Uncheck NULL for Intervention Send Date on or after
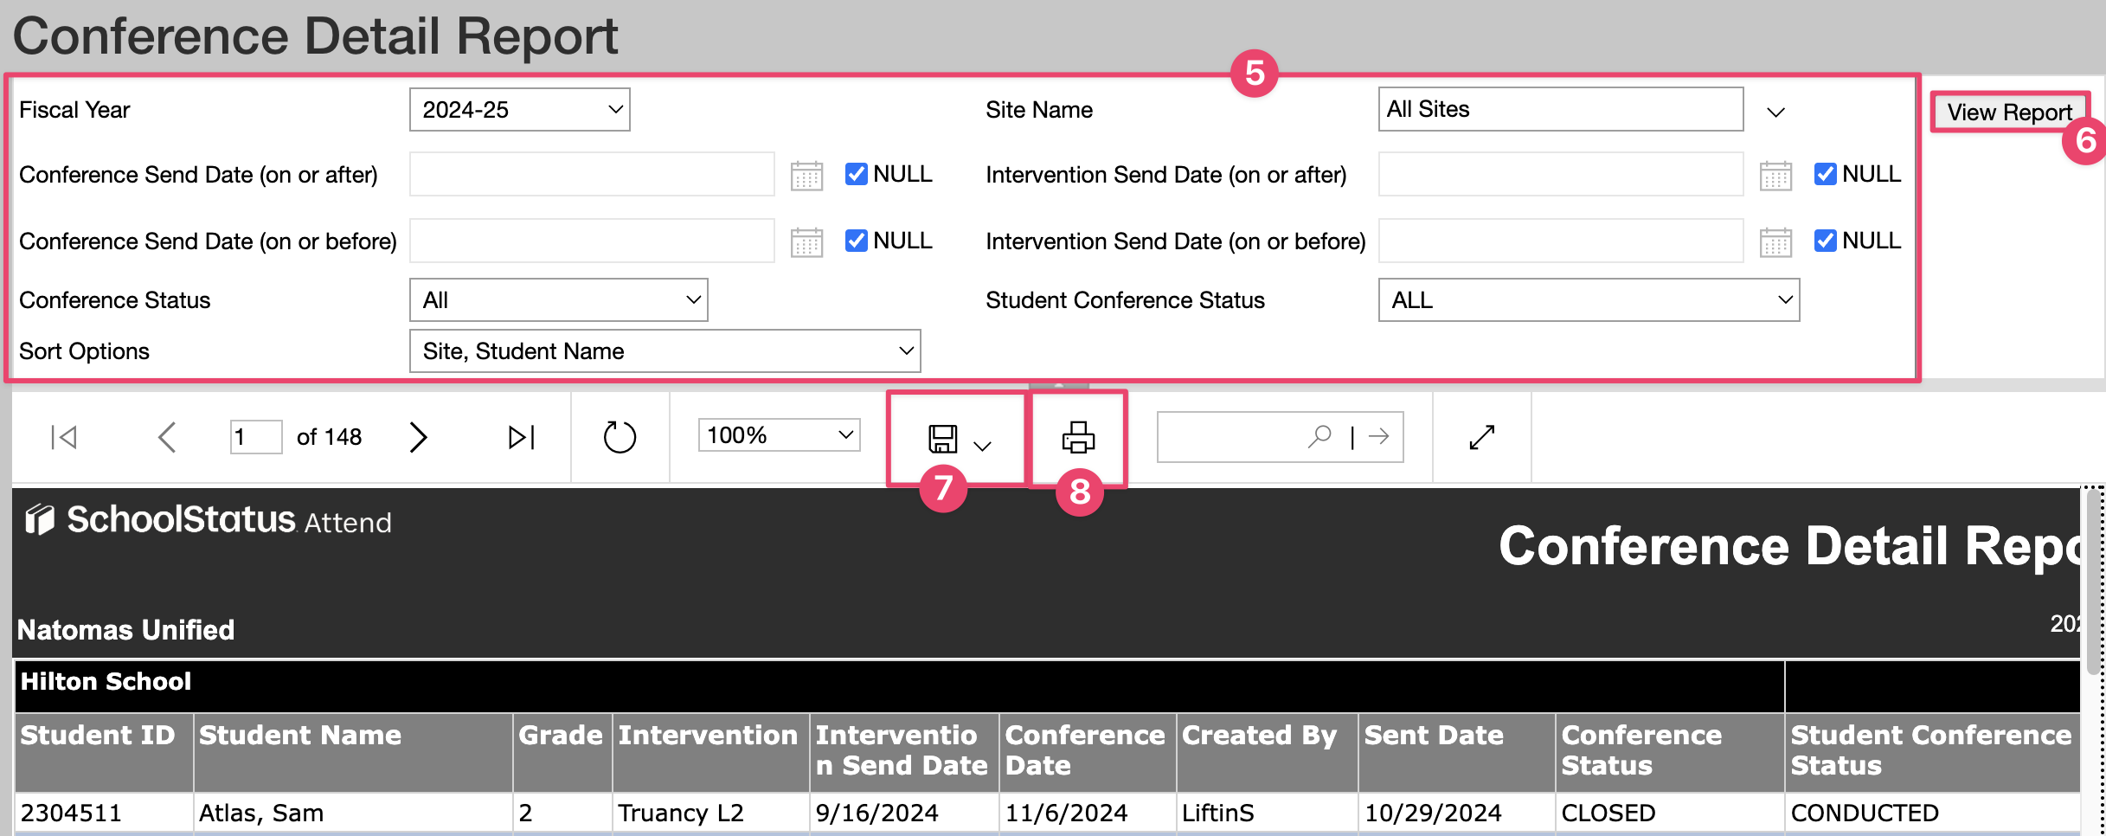Screen dimensions: 2106x836 (x=1826, y=174)
